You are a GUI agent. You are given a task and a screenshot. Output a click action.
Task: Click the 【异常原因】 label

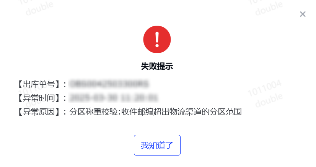point(39,112)
